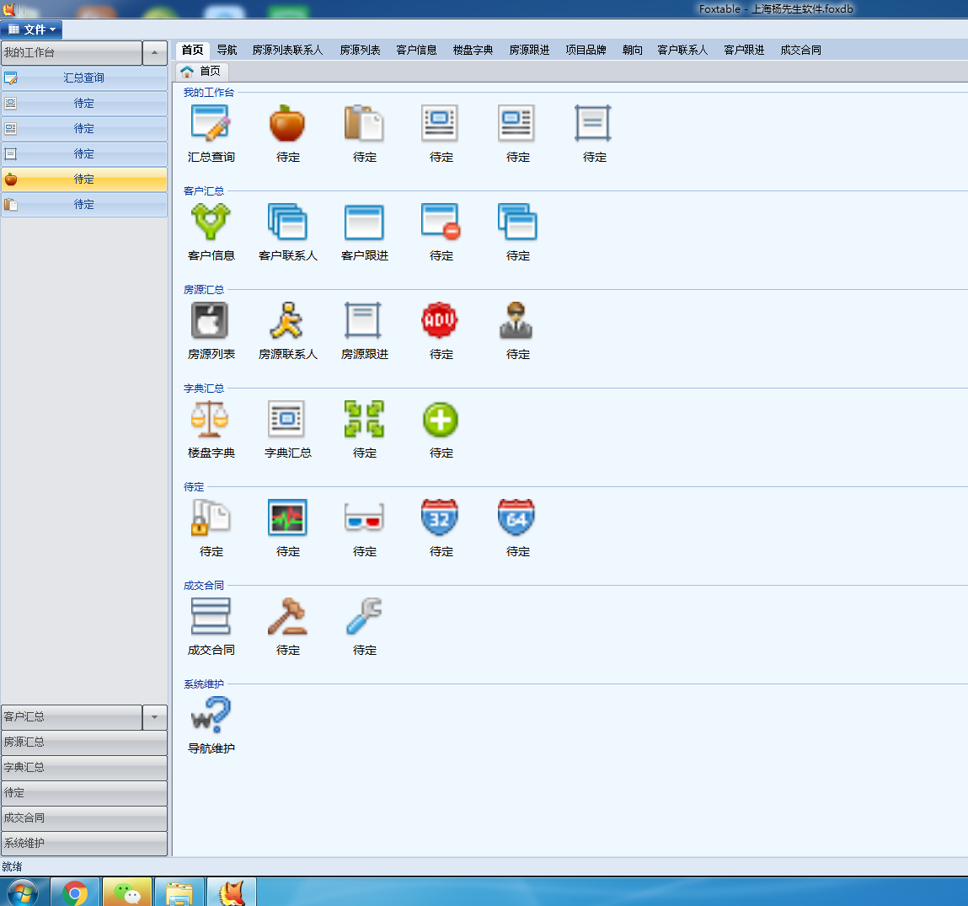Click the 成交合同 icon
968x906 pixels.
211,617
